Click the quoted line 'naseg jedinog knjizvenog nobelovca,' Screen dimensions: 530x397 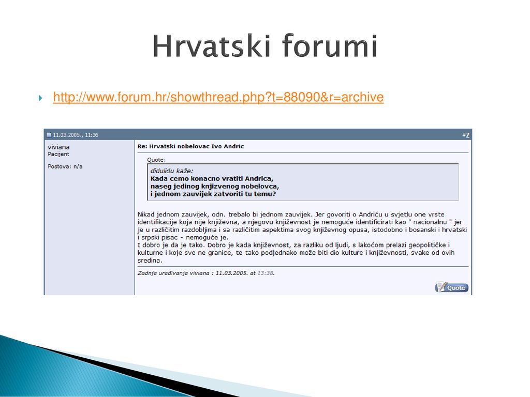(x=215, y=186)
